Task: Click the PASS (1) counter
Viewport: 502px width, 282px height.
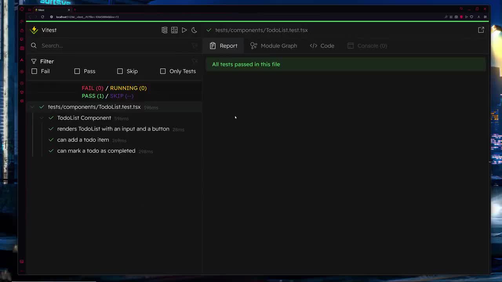Action: [x=93, y=96]
